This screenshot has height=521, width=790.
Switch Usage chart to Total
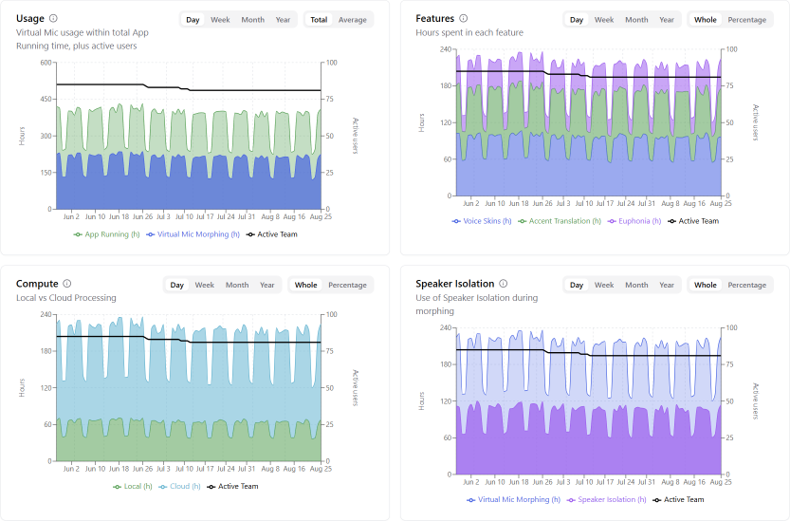pos(319,20)
